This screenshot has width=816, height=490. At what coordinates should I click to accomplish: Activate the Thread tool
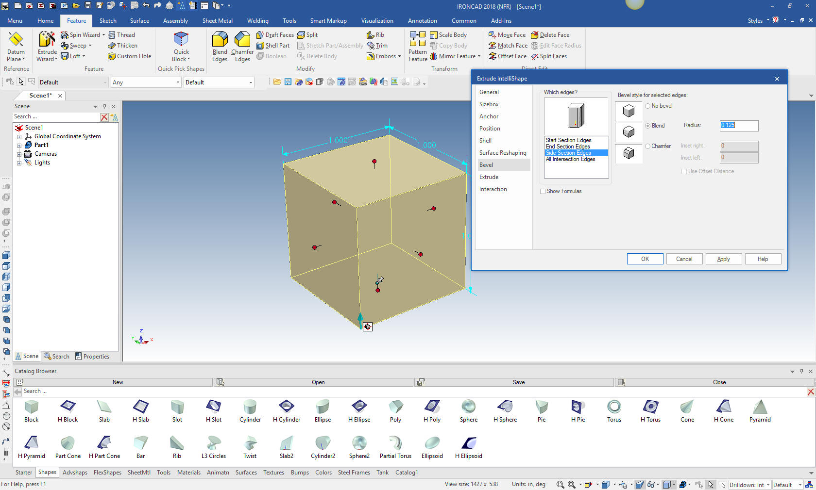point(121,35)
